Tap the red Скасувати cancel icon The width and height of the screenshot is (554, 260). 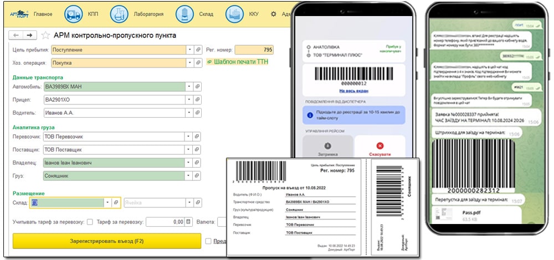click(x=380, y=145)
